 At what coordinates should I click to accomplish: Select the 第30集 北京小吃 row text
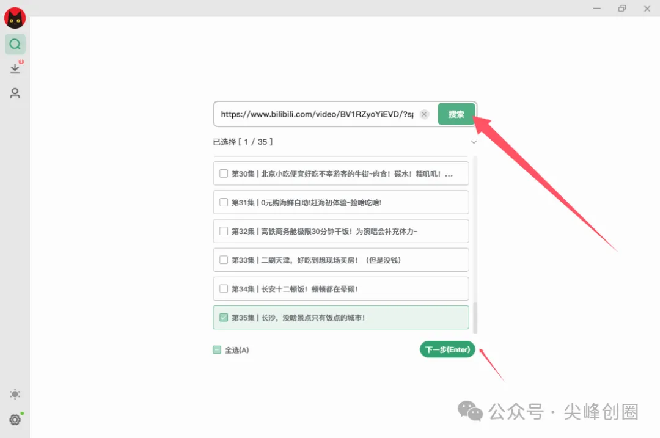pos(342,173)
